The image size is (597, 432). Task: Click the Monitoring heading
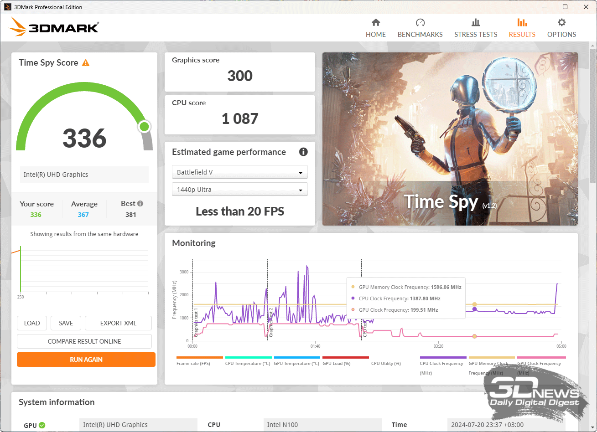194,243
